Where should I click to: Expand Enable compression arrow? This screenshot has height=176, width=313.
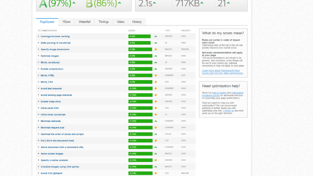pos(39,69)
